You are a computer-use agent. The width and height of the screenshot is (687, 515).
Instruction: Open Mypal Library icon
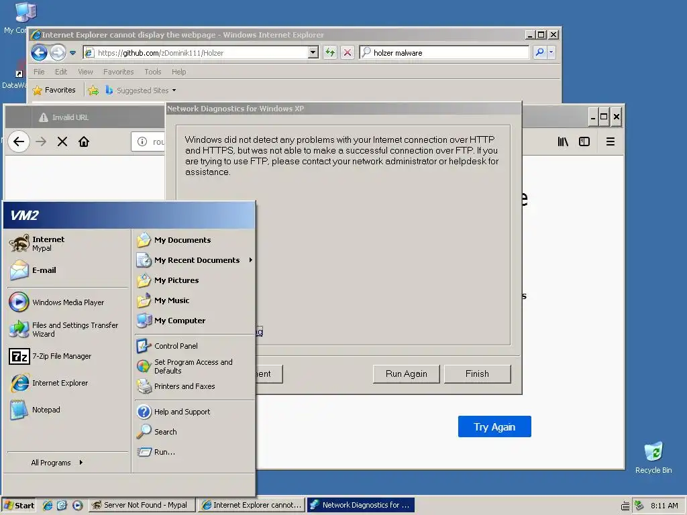563,141
